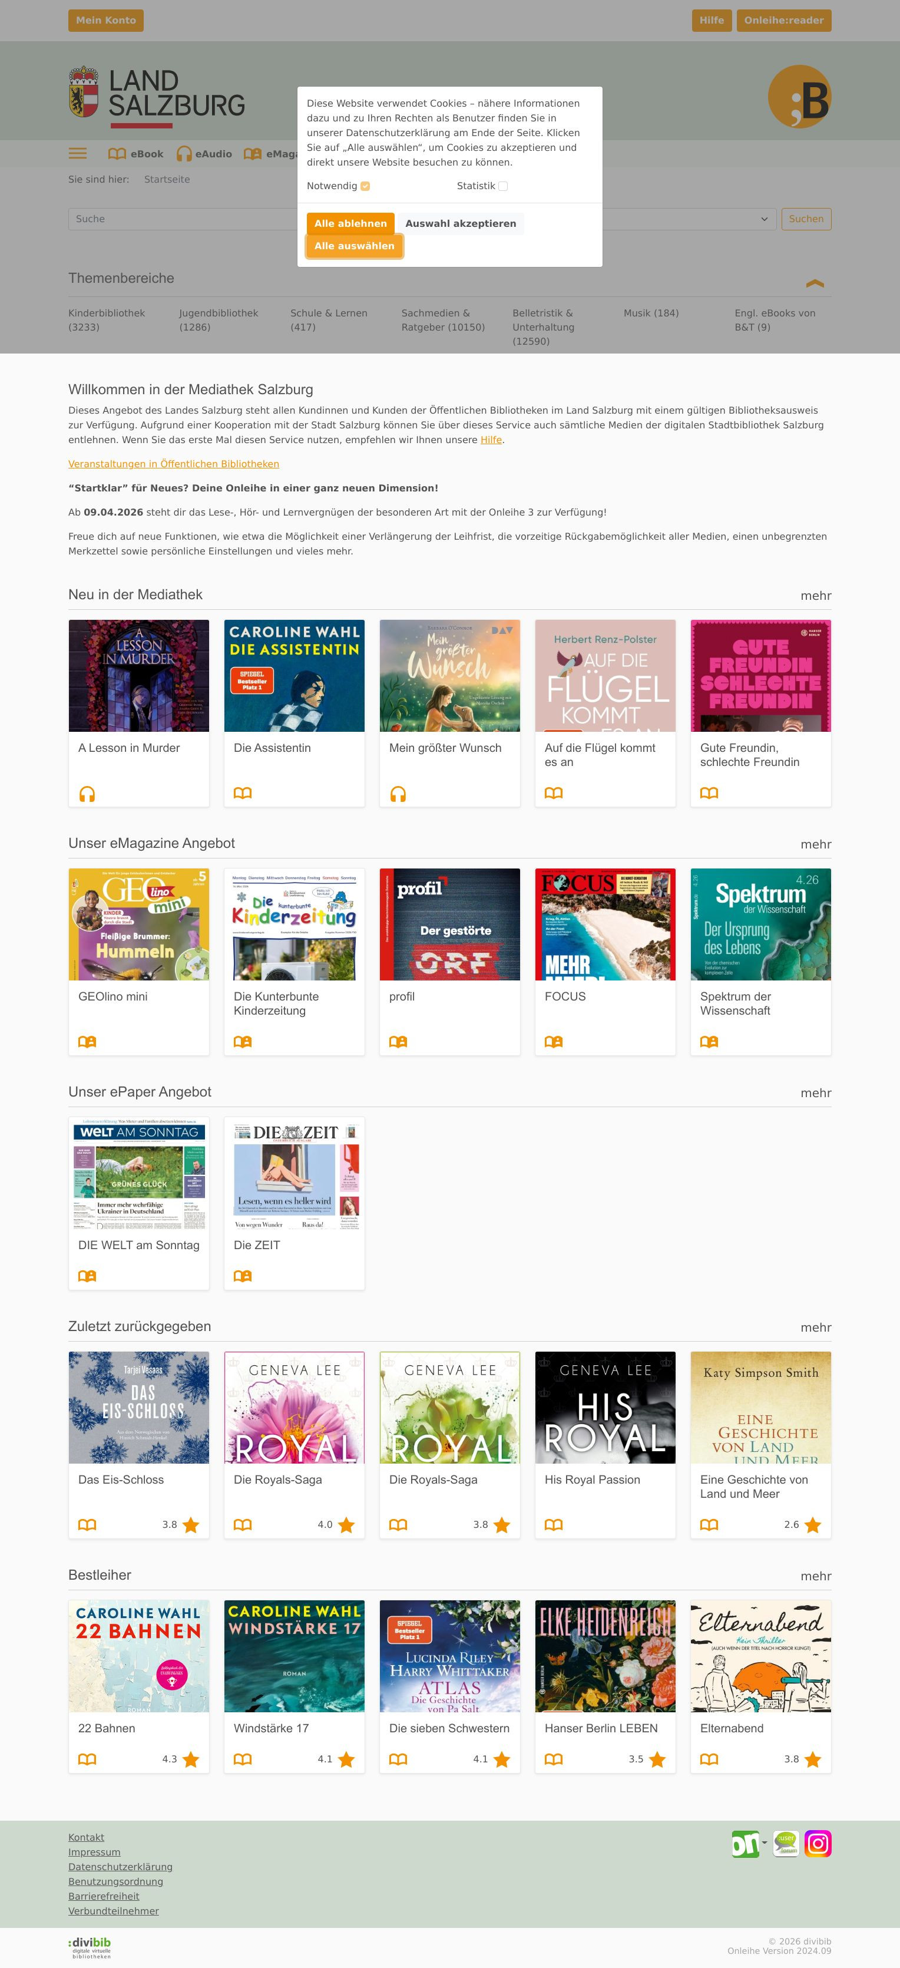
Task: Click the eMagazine icon under GEOlino mini
Action: pos(87,1041)
